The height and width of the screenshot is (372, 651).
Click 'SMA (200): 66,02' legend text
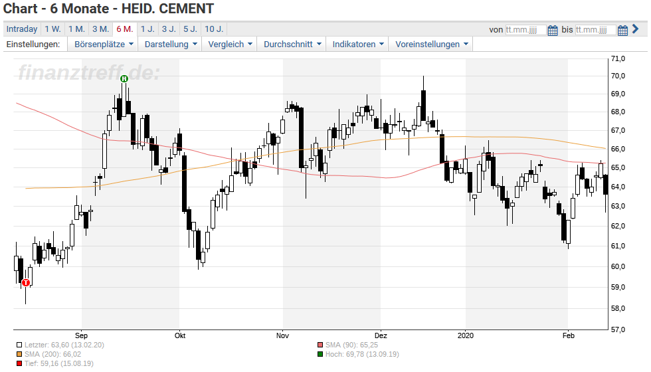pyautogui.click(x=52, y=355)
